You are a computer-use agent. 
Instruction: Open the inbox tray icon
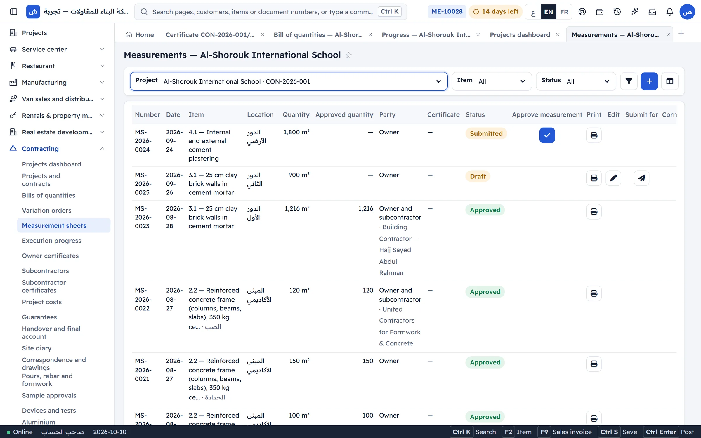point(652,12)
